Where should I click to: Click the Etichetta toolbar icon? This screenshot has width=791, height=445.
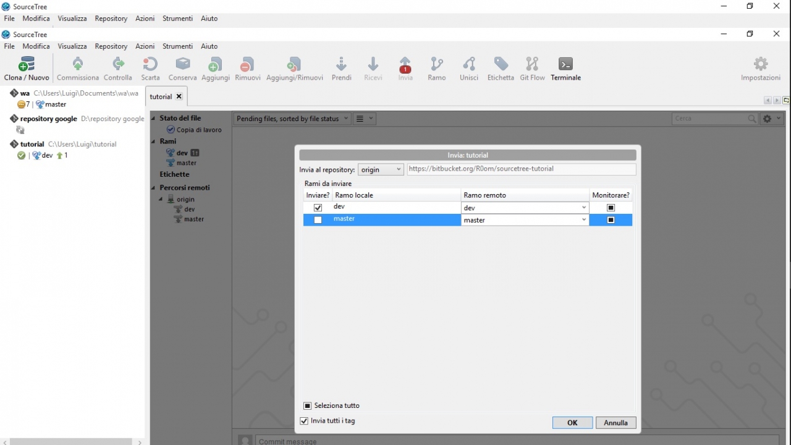pos(501,64)
